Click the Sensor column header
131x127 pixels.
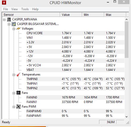coord(31,15)
